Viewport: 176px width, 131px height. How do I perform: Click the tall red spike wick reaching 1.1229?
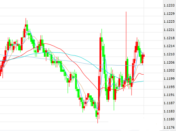[126, 35]
